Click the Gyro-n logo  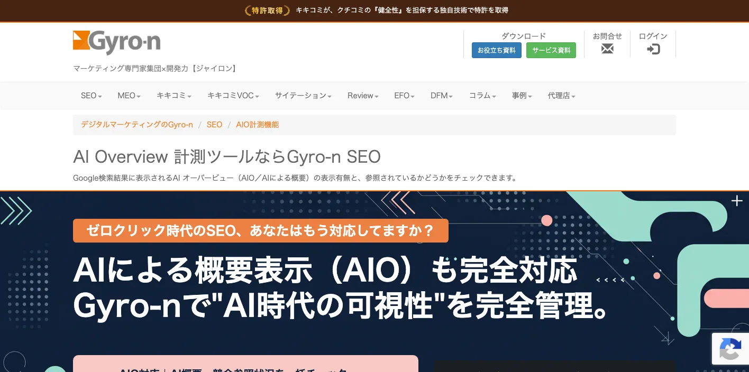click(116, 42)
